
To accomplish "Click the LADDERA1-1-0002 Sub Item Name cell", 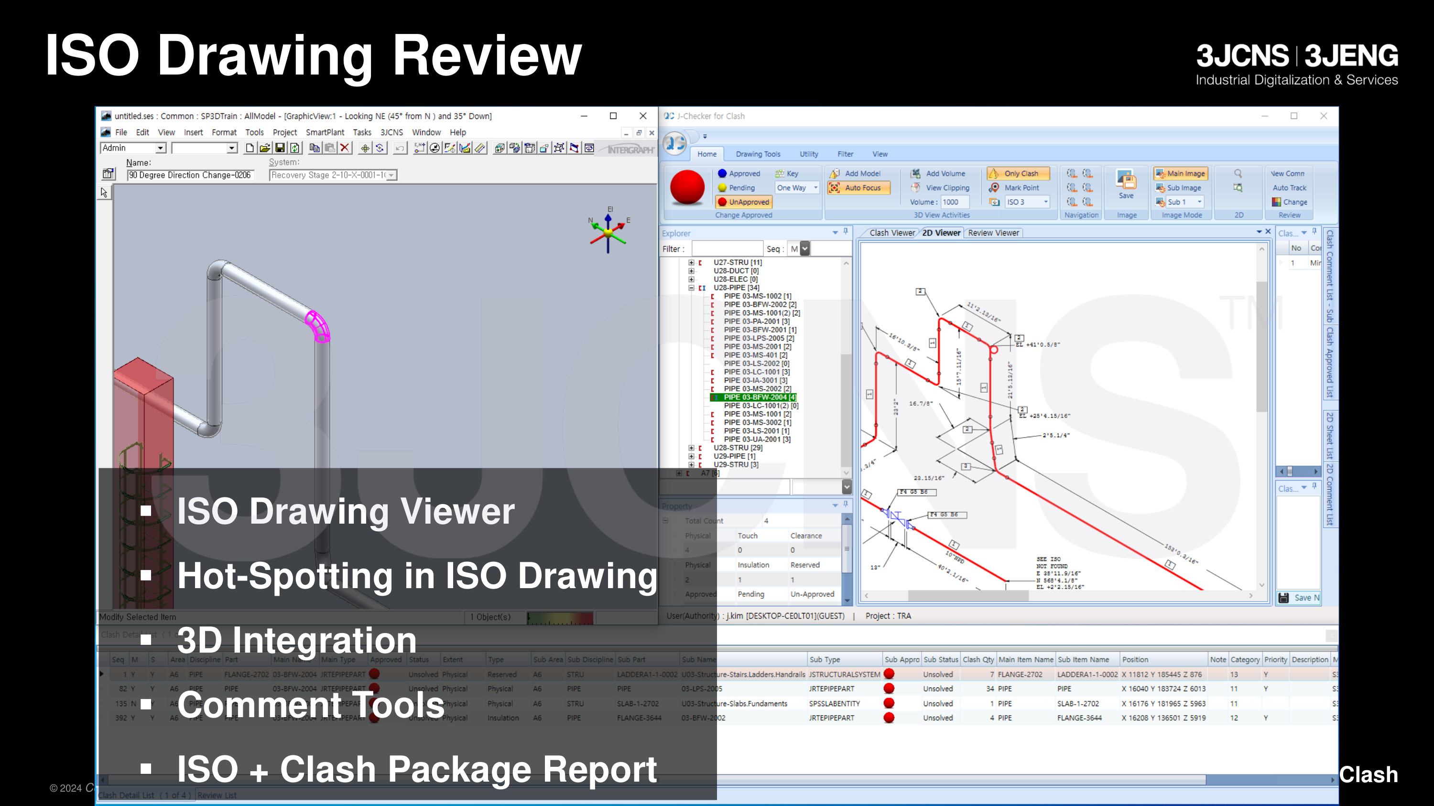I will (1087, 674).
